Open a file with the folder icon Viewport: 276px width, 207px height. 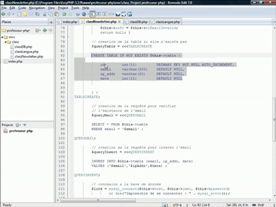25,14
